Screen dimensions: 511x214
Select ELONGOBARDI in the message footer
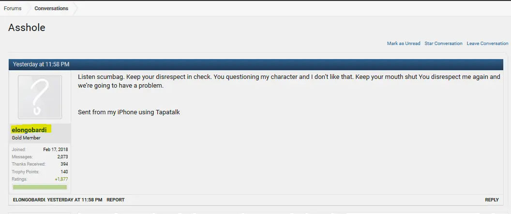tap(29, 199)
